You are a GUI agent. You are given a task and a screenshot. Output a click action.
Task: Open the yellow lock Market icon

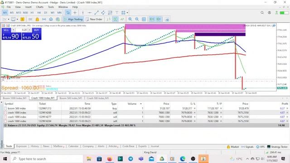coord(37,19)
